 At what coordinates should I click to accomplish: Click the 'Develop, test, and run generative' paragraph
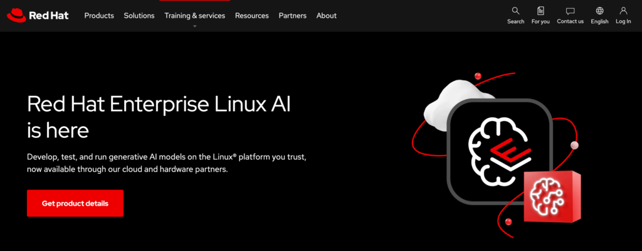167,163
